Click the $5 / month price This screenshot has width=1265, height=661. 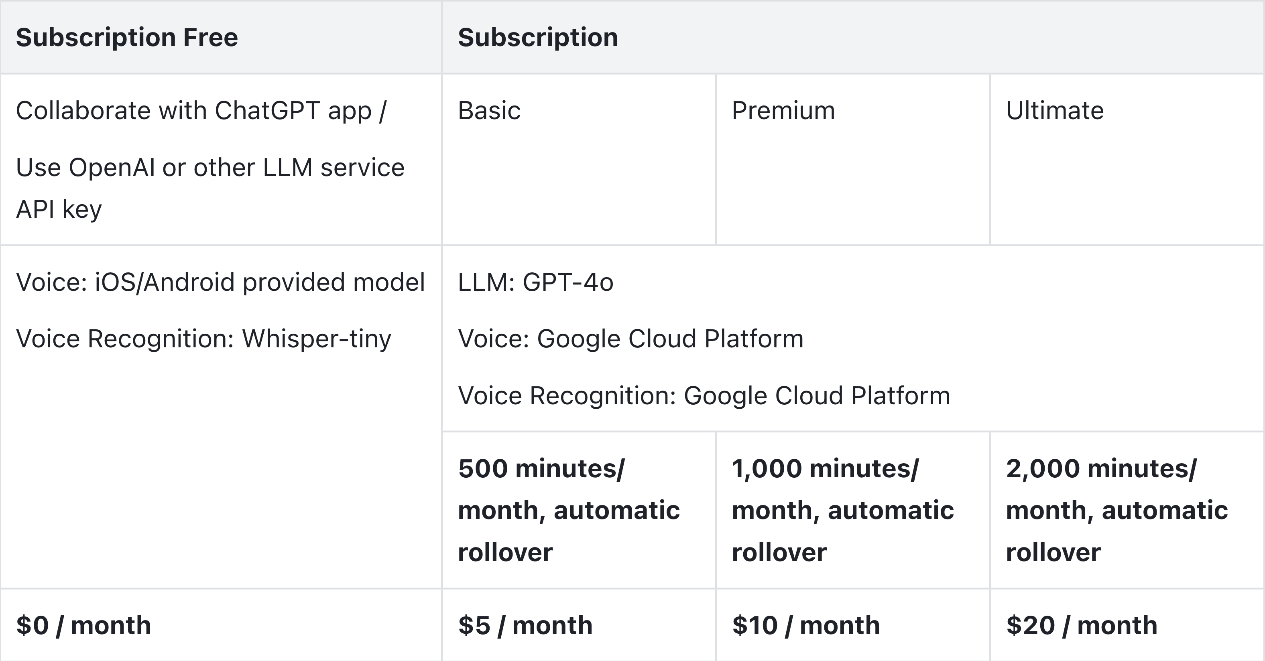click(525, 625)
